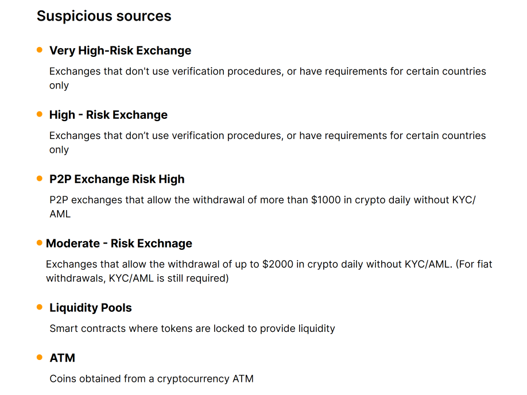
Task: Select the High - Risk Exchange title
Action: click(108, 115)
